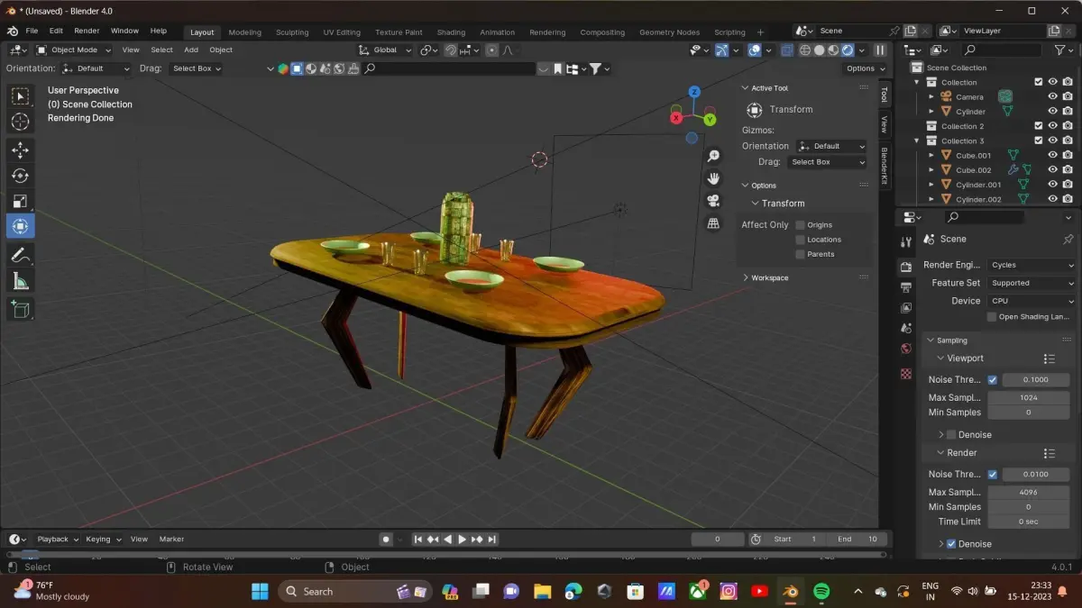Choose the Move tool
This screenshot has height=608, width=1082.
pos(20,150)
